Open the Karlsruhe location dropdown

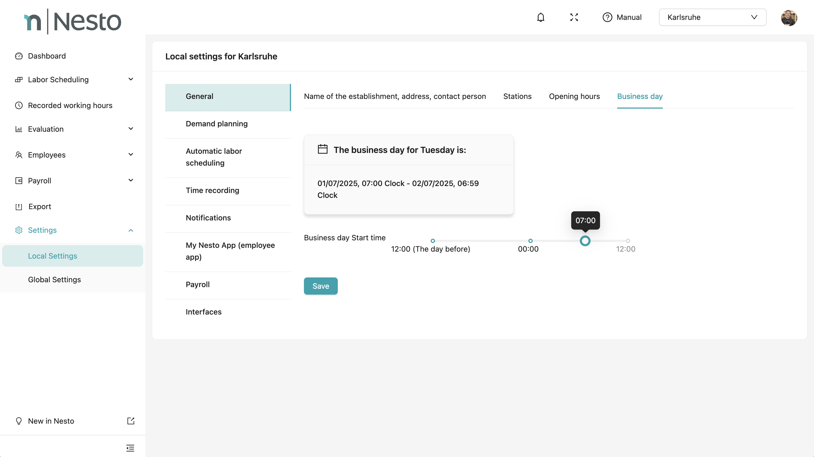tap(712, 17)
